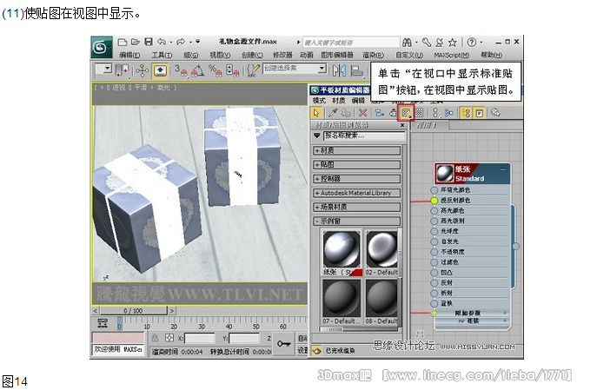Expand the +材质 group
The height and width of the screenshot is (390, 597).
357,150
